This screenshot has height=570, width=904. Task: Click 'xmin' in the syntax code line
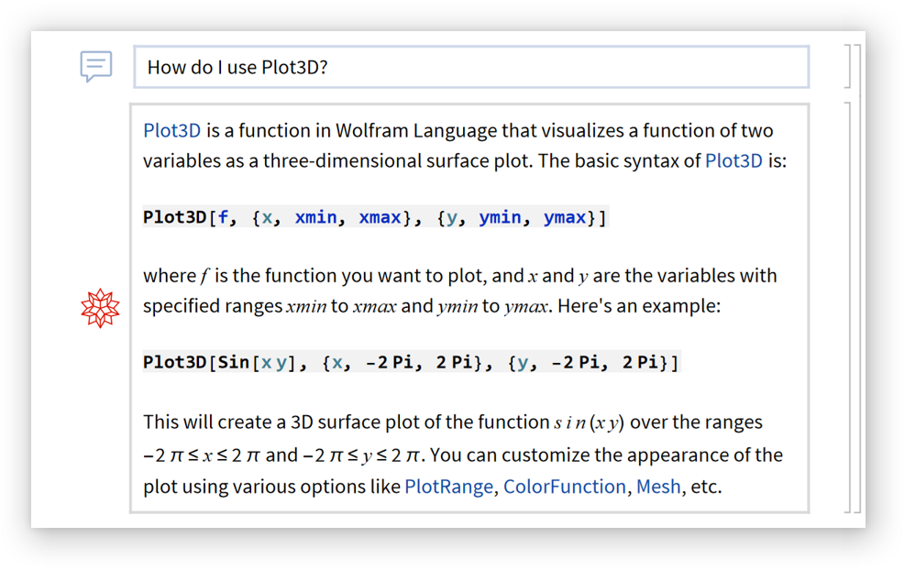(315, 218)
